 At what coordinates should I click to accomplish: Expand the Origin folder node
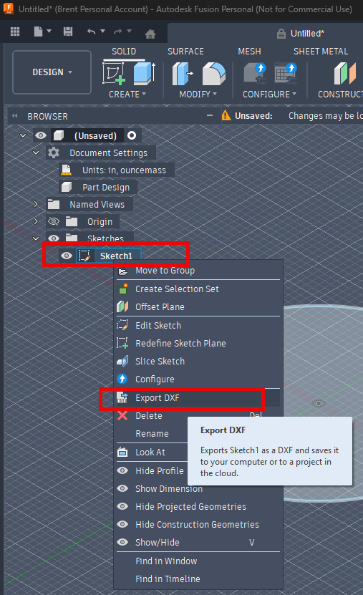[x=36, y=221]
